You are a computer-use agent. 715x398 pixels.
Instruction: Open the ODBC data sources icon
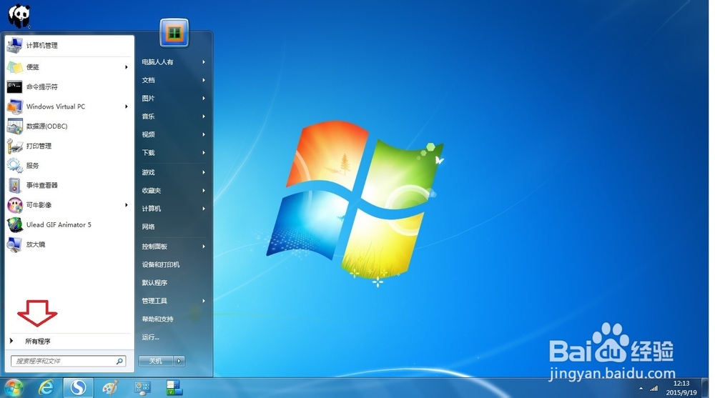tap(14, 126)
